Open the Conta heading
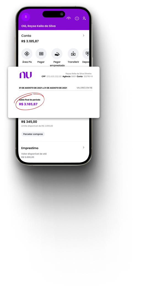 pyautogui.click(x=26, y=36)
